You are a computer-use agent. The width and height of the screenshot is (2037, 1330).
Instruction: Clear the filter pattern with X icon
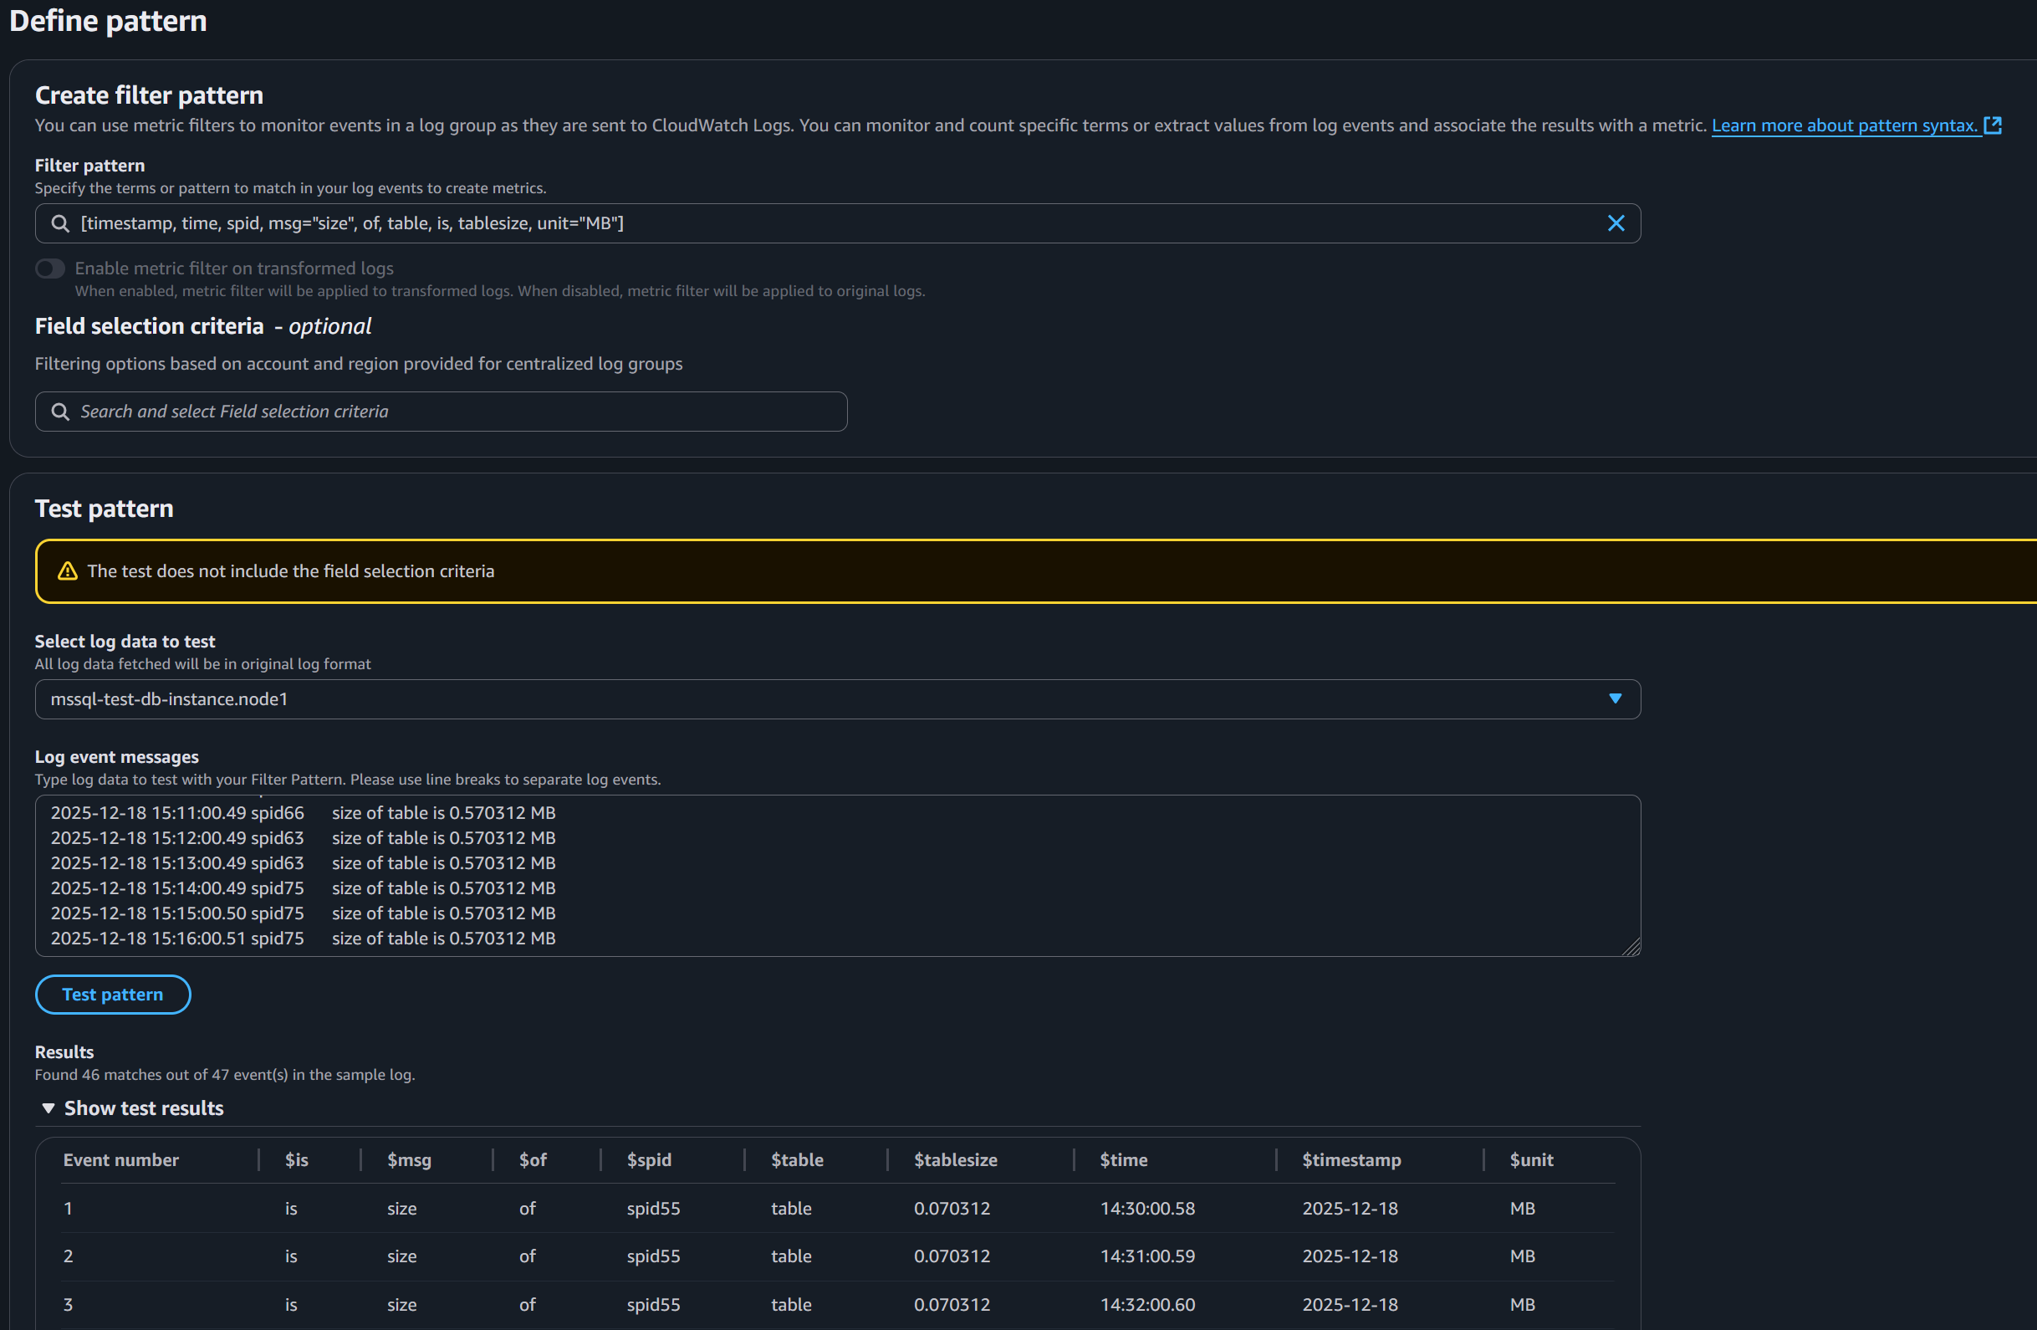click(x=1615, y=223)
